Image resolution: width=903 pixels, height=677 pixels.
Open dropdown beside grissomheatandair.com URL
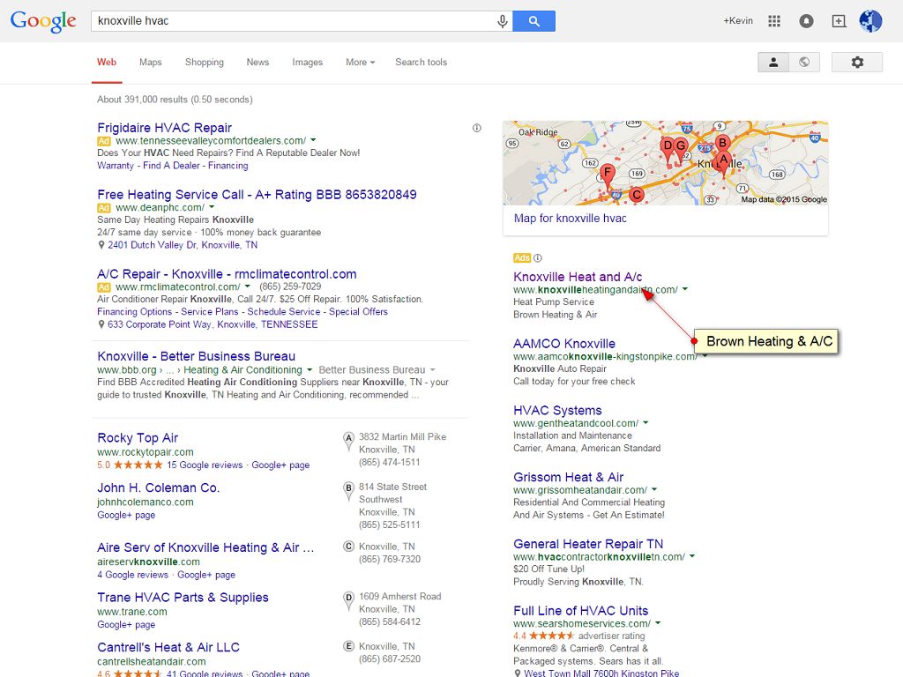(x=655, y=489)
